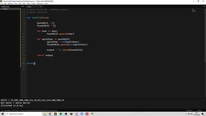The image size is (206, 116).
Task: Open the View menu
Action: click(20, 4)
